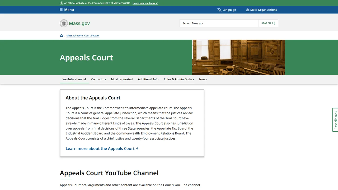Open the Feedback side tab
This screenshot has height=190, width=338.
click(x=335, y=120)
